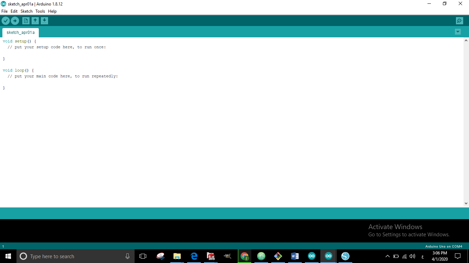
Task: Open a sketch using the Open icon
Action: (x=35, y=21)
